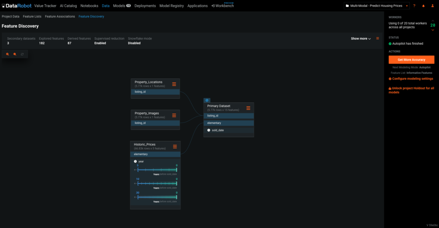This screenshot has width=439, height=228.
Task: Open Primary Dataset hamburger menu
Action: [248, 108]
